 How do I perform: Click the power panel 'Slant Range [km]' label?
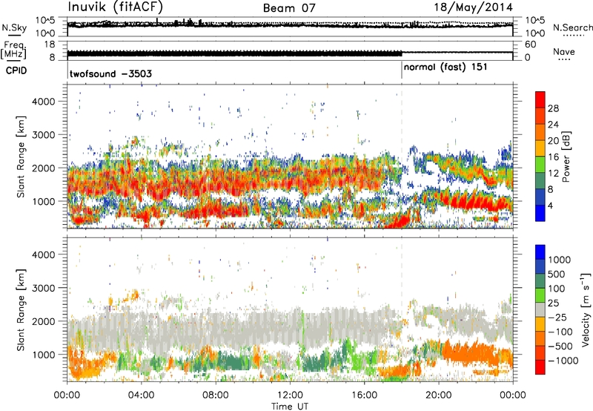coord(21,157)
